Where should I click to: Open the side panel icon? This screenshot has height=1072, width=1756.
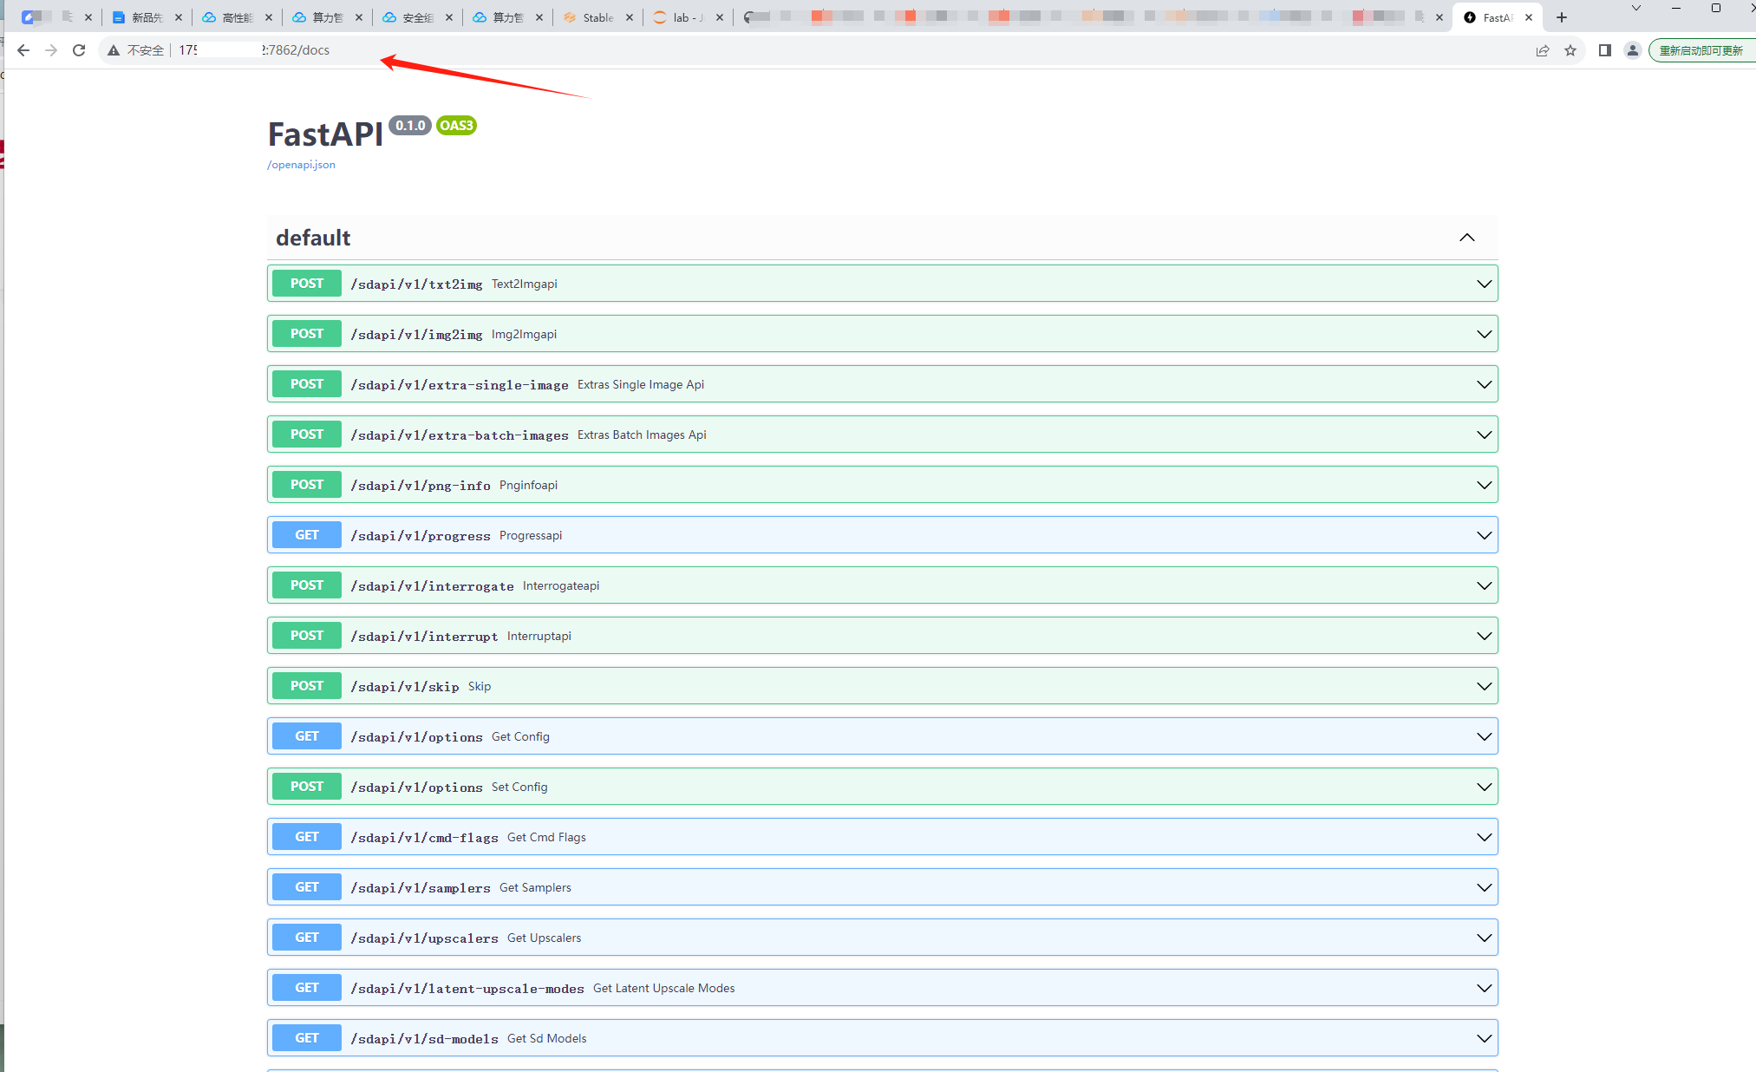(x=1605, y=50)
